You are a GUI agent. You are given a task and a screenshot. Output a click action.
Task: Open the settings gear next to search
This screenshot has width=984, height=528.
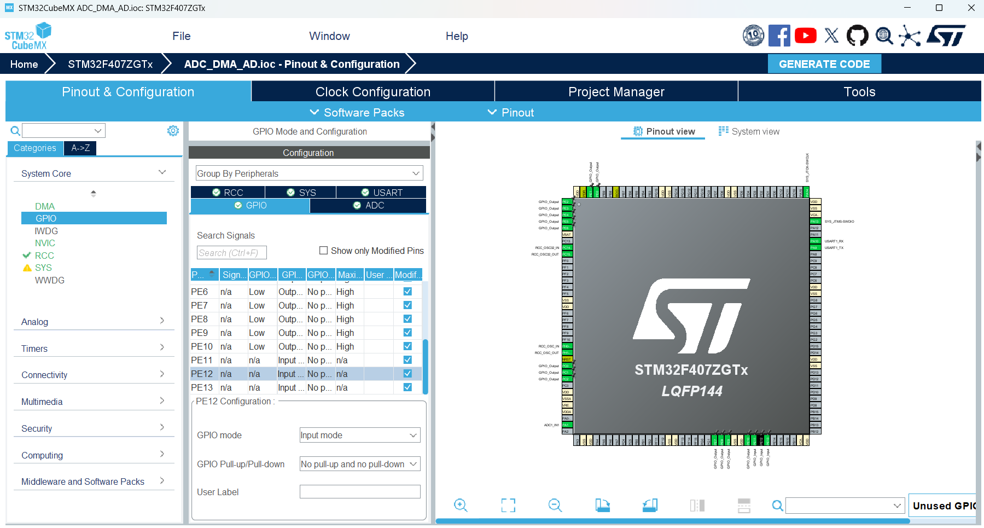(x=173, y=131)
